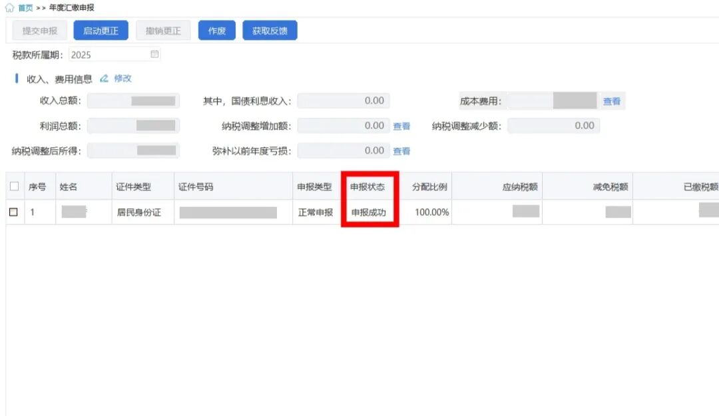Click the 作废 button

point(217,31)
